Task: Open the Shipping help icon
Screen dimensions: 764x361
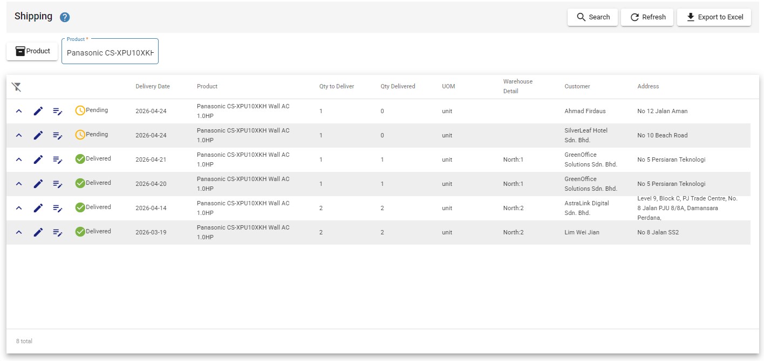Action: click(x=65, y=17)
